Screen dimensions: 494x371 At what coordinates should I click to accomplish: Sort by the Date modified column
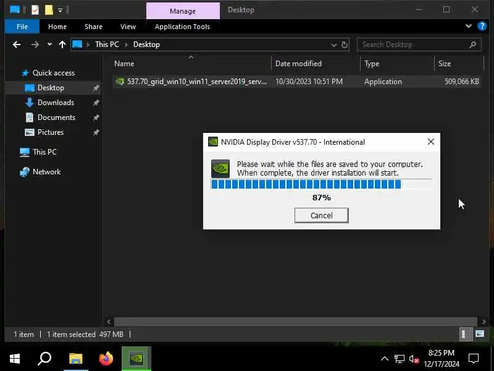[316, 64]
